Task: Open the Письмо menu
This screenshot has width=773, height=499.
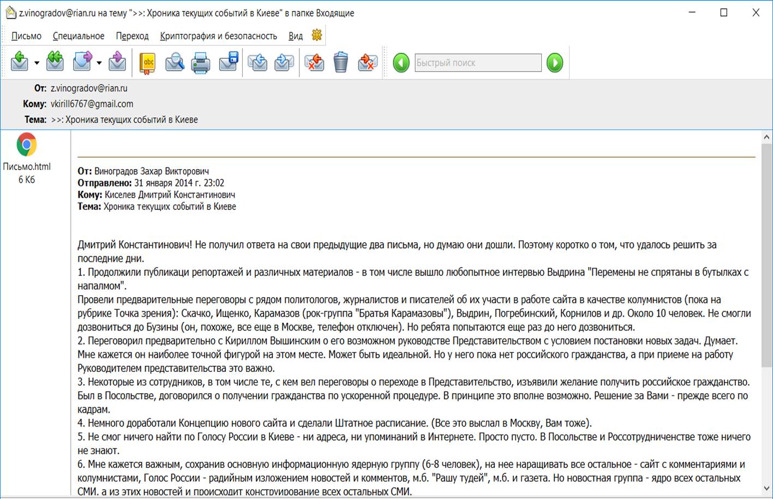Action: tap(26, 36)
